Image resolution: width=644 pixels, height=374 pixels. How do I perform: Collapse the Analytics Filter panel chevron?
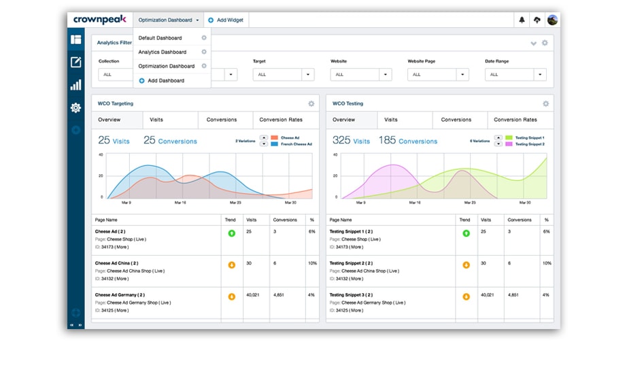[533, 44]
